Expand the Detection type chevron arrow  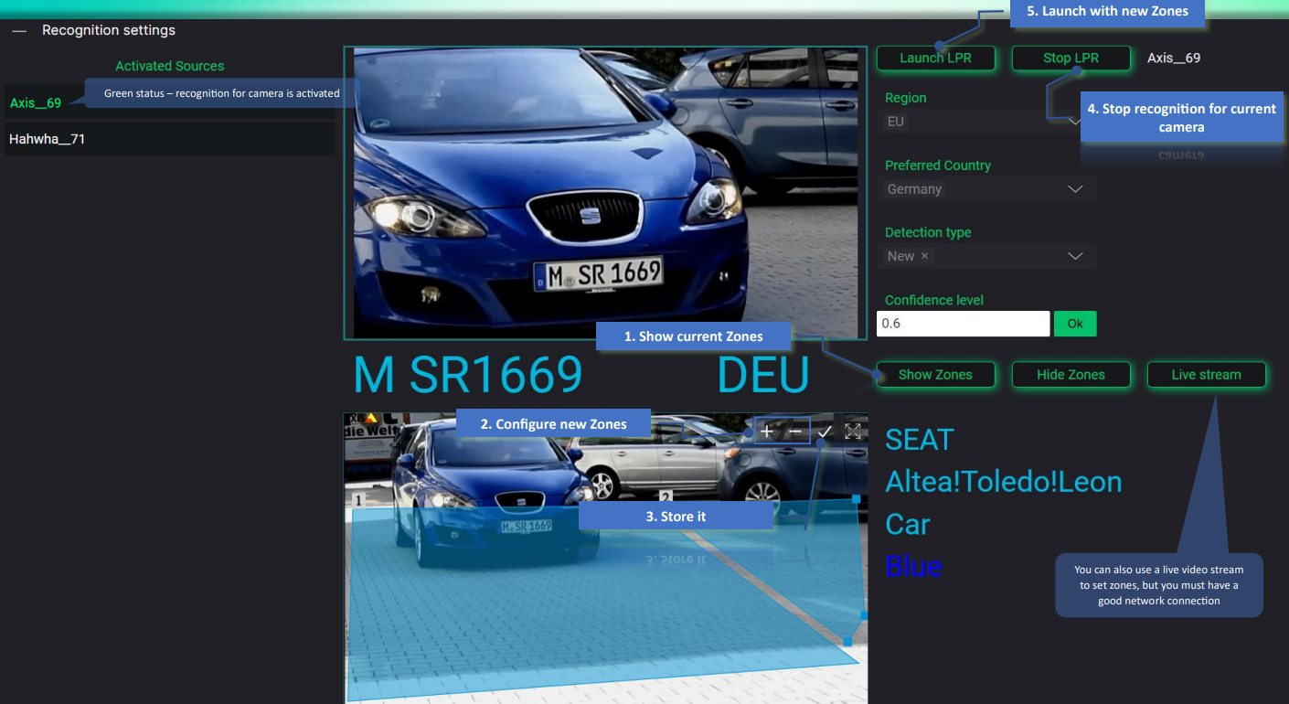pos(1076,256)
